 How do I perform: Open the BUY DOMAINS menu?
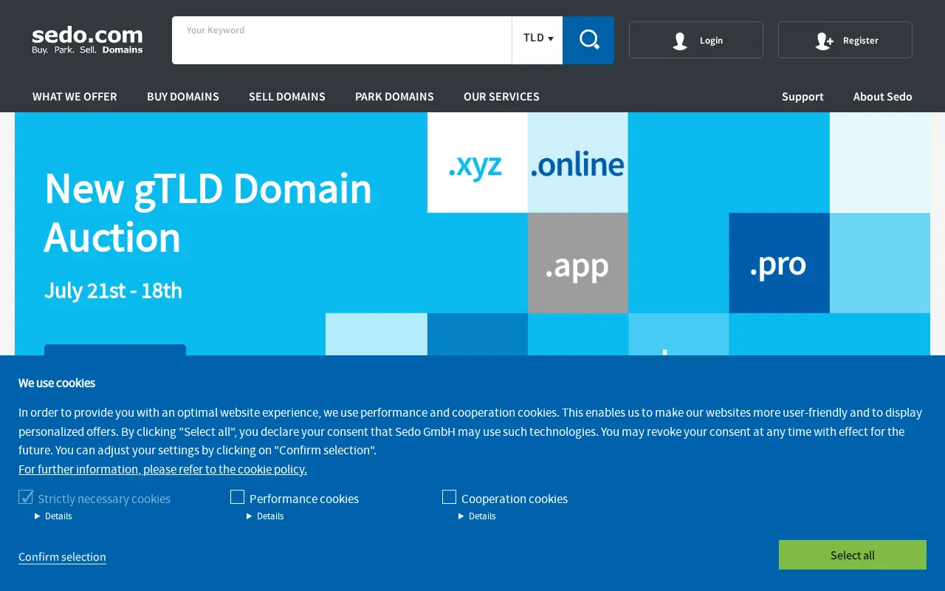coord(183,97)
